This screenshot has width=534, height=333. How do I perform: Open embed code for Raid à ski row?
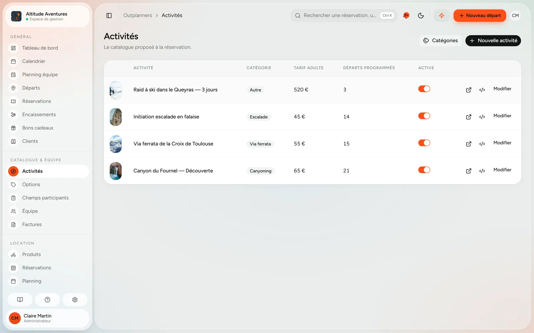482,90
